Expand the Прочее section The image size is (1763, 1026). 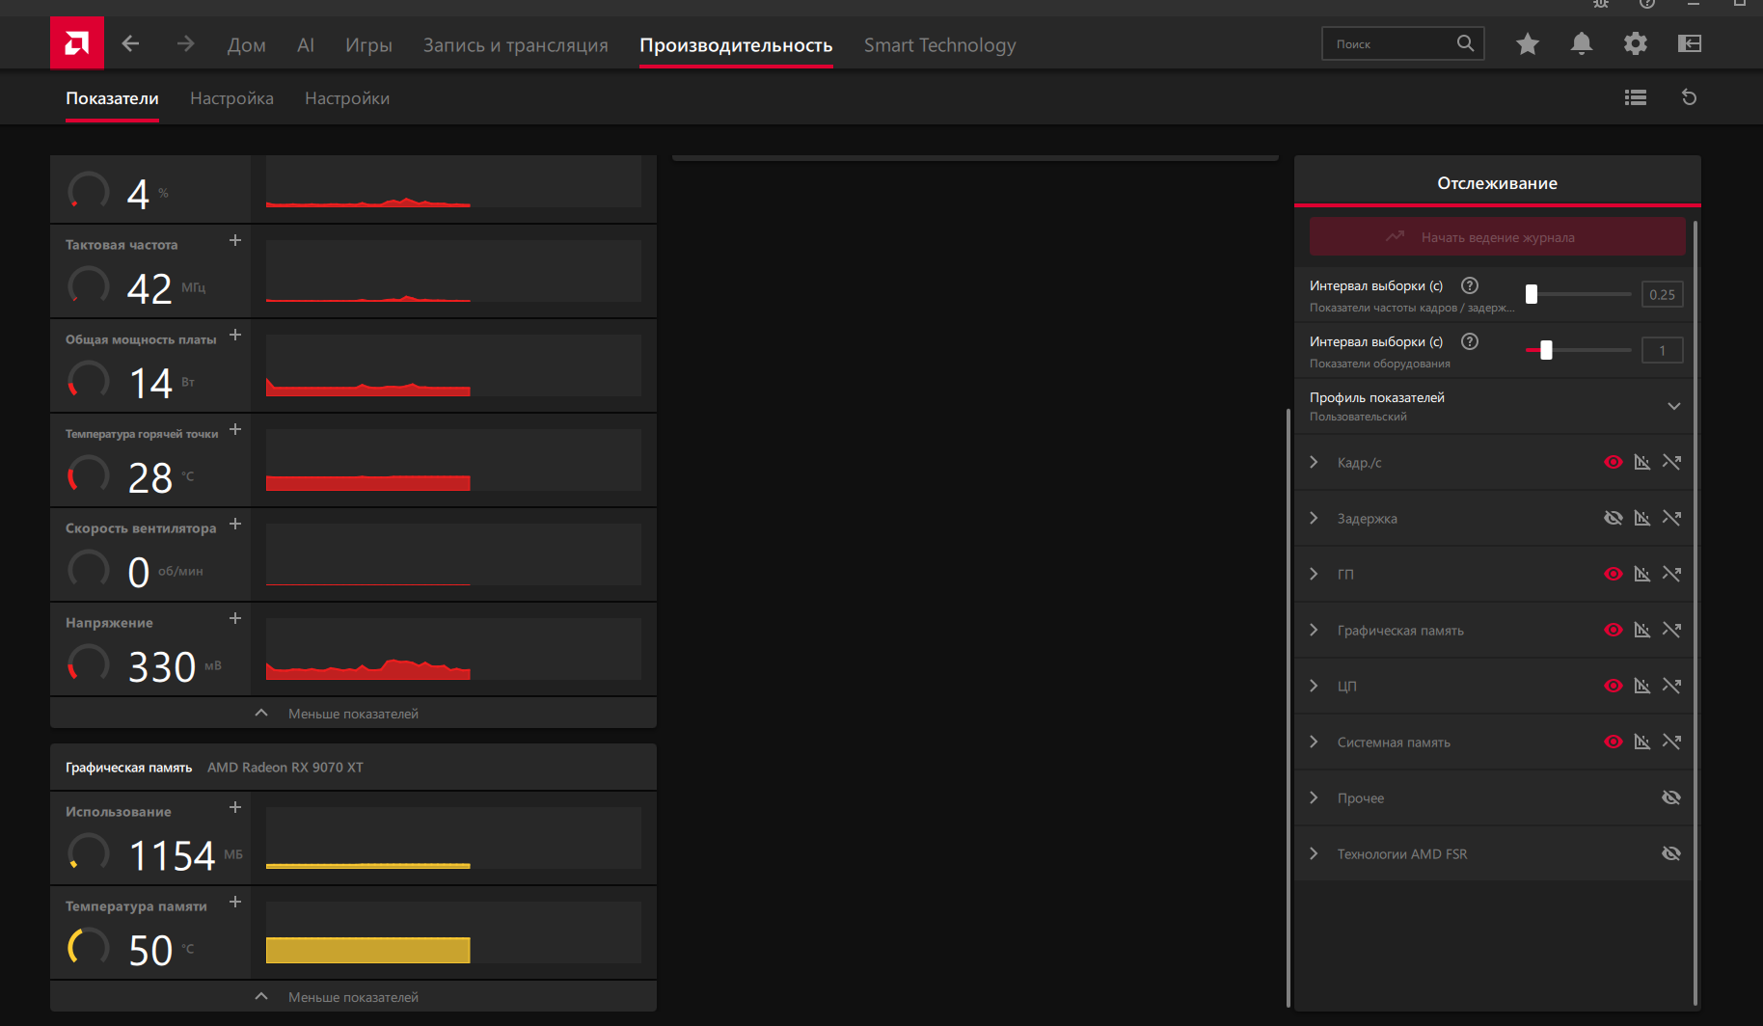1314,797
